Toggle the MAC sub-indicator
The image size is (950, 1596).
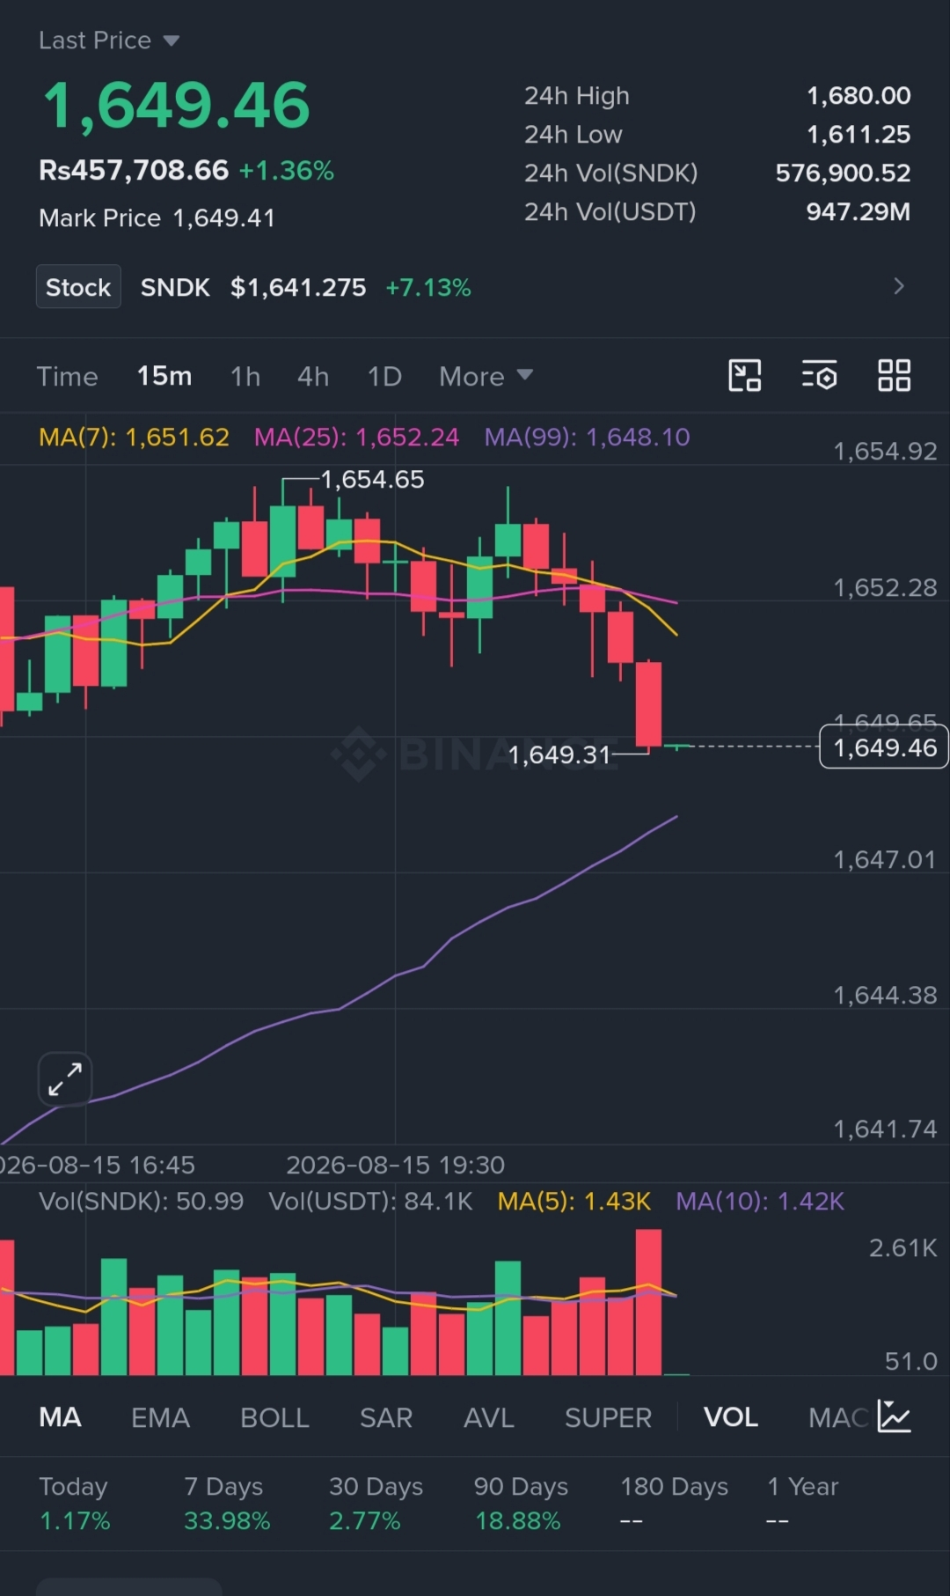(837, 1417)
